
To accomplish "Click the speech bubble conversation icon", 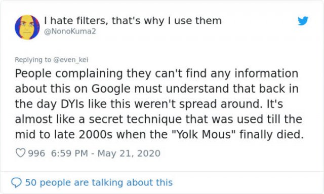I will tap(16, 183).
